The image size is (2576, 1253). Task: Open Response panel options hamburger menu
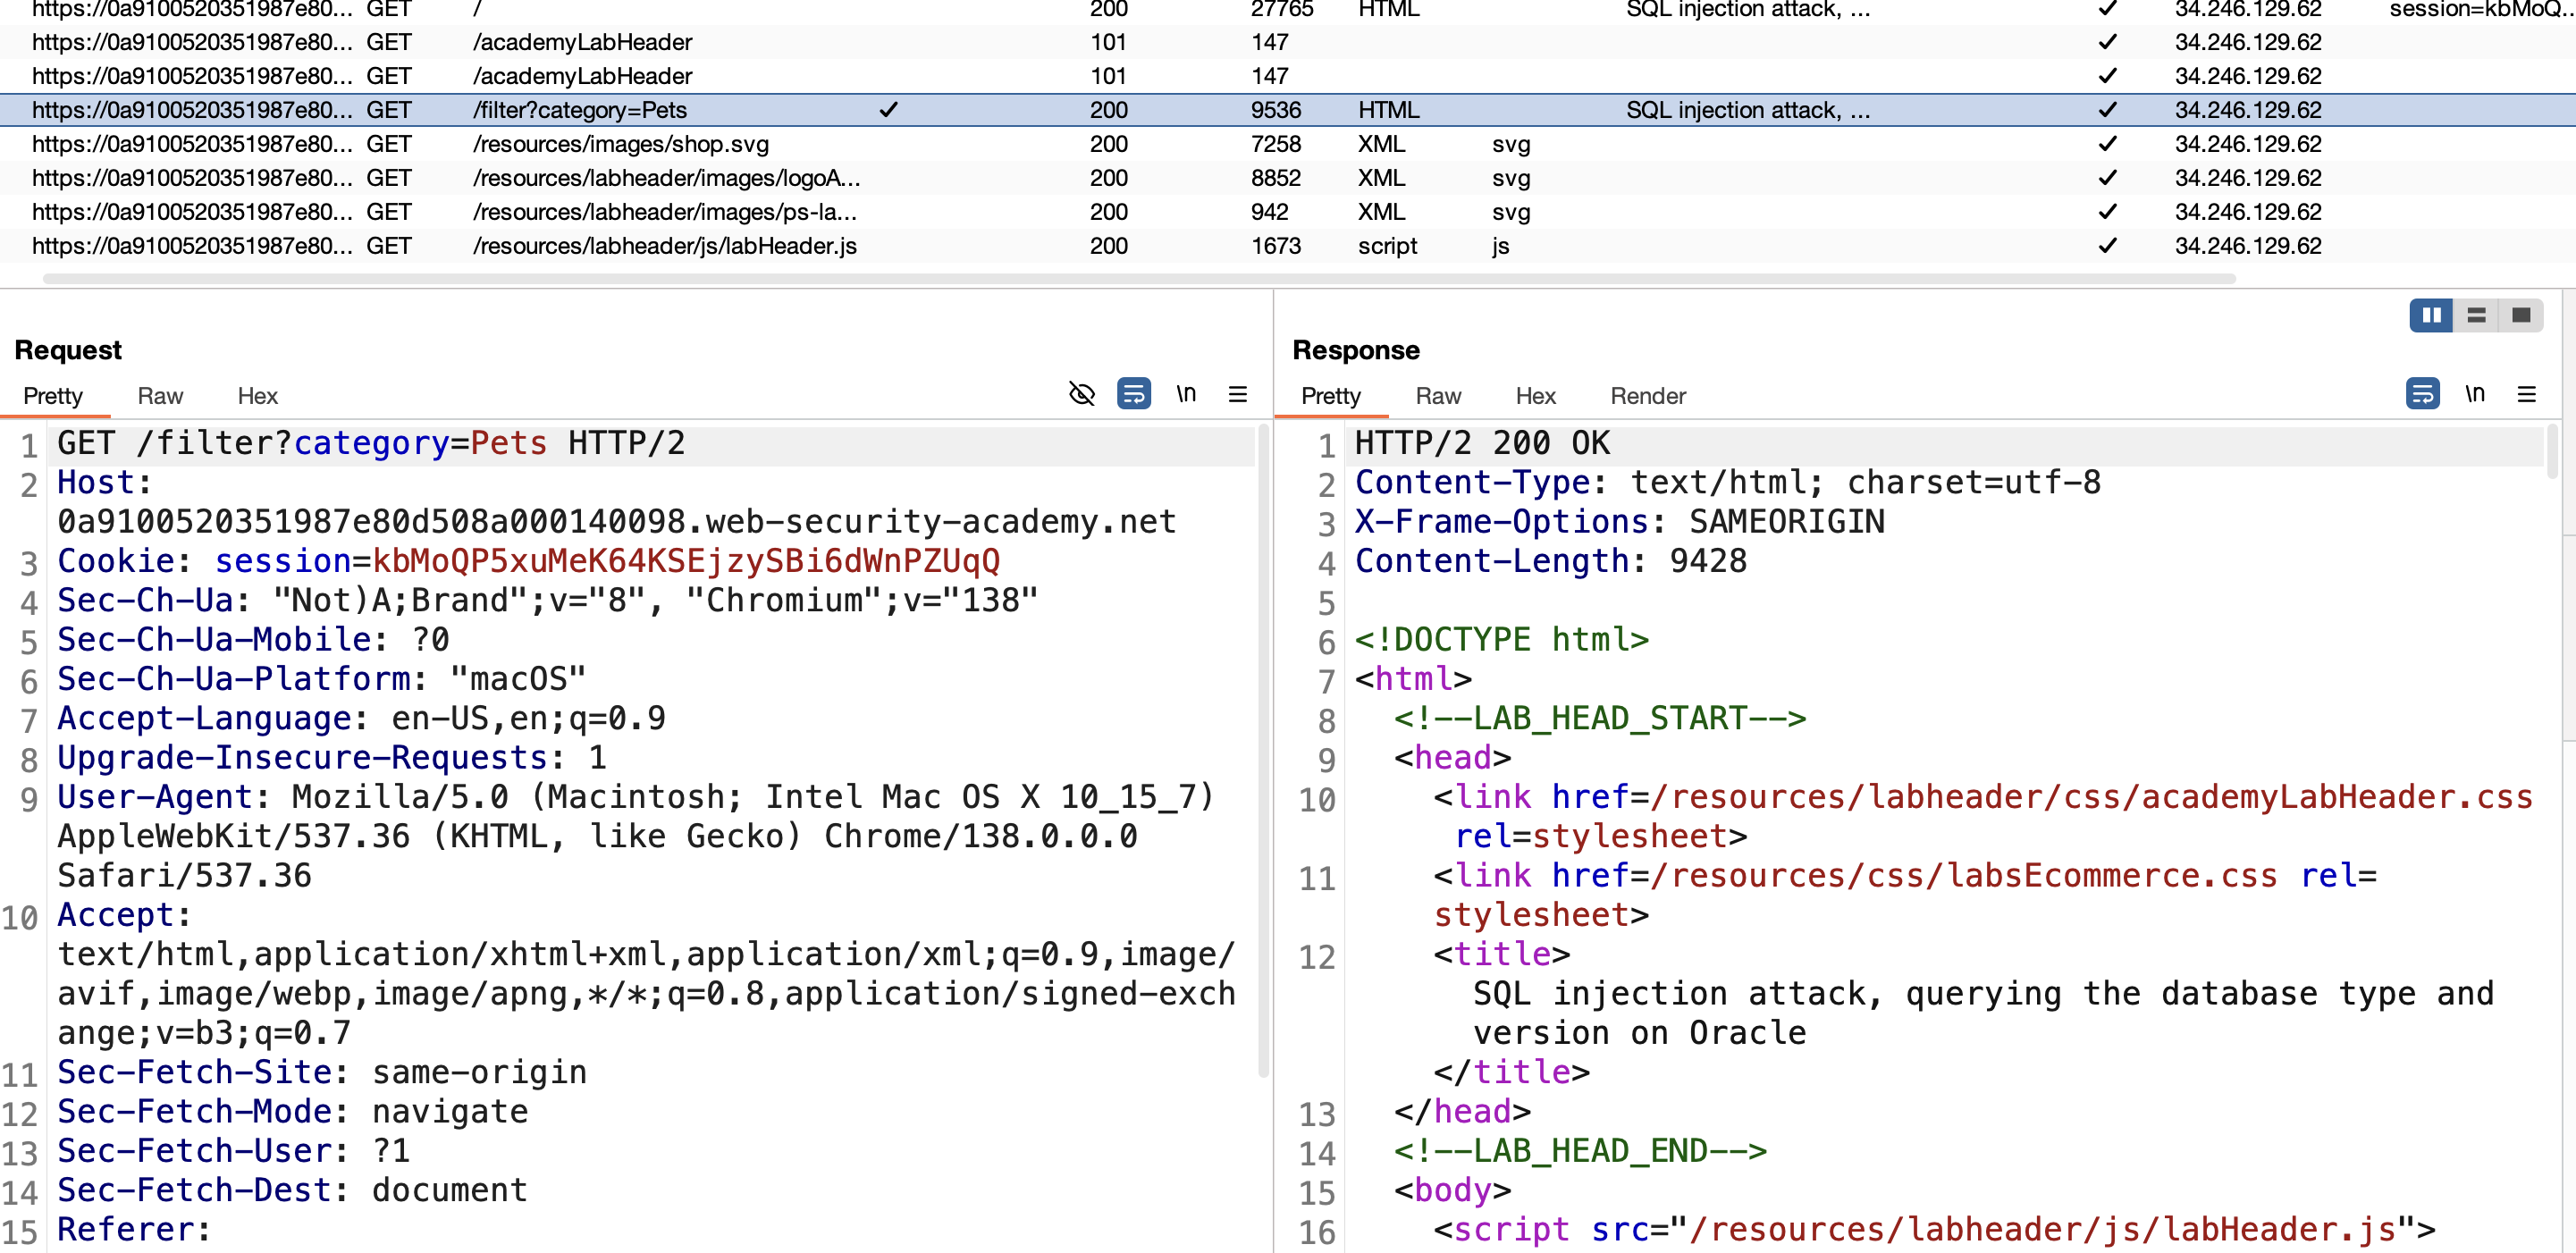2527,394
